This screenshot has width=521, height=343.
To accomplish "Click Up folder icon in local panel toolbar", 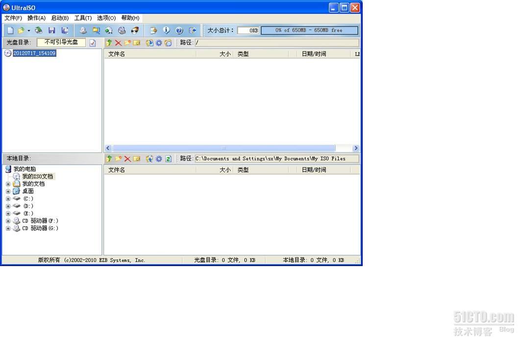I will (109, 159).
